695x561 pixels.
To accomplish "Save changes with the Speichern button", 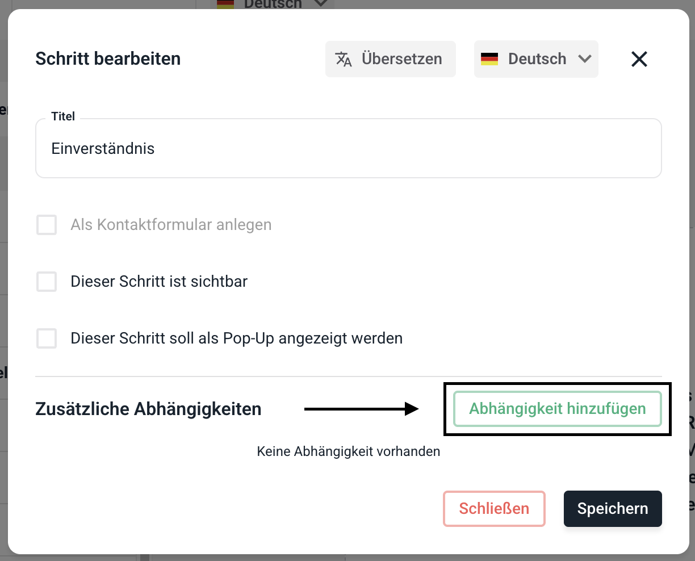I will tap(613, 509).
